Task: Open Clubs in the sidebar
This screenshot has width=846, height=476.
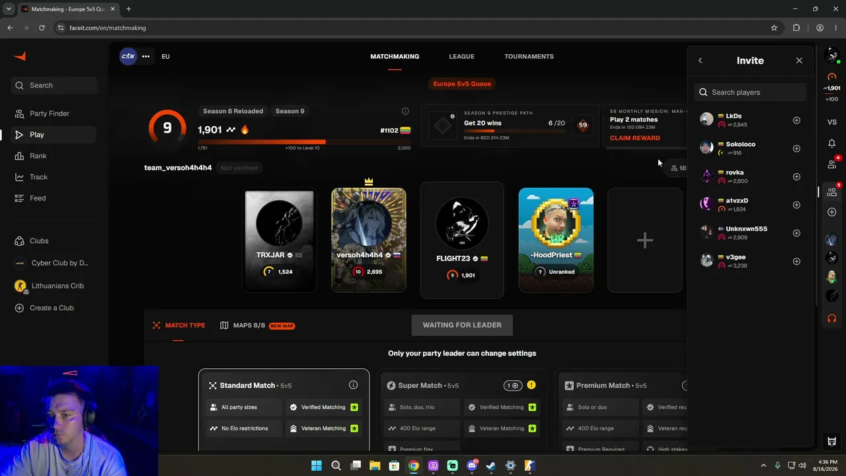Action: pyautogui.click(x=54, y=241)
